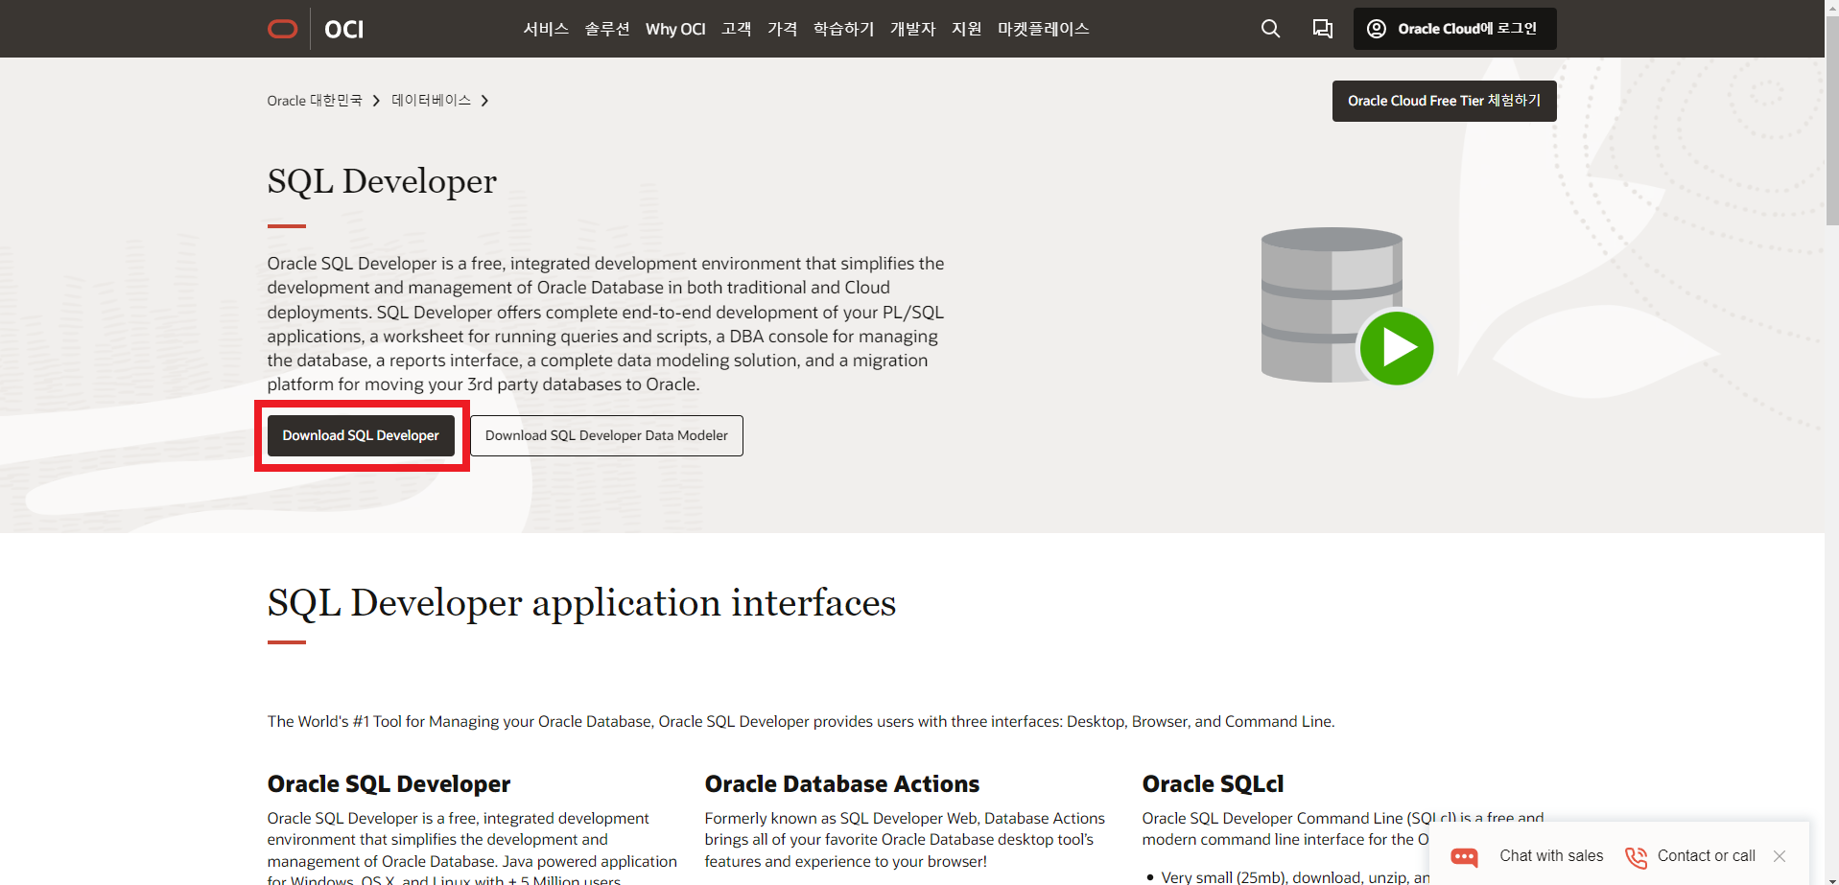Open the search magnifier icon
This screenshot has height=885, width=1839.
(x=1270, y=29)
